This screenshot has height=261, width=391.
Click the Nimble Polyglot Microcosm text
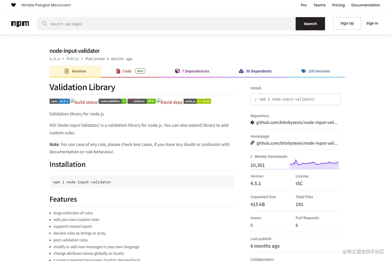[x=46, y=5]
